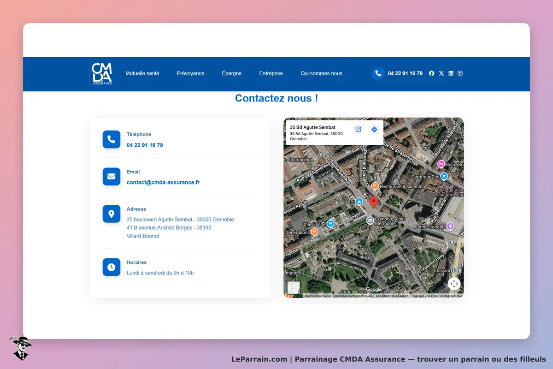Get directions via blue arrow icon
The image size is (553, 369).
point(374,130)
